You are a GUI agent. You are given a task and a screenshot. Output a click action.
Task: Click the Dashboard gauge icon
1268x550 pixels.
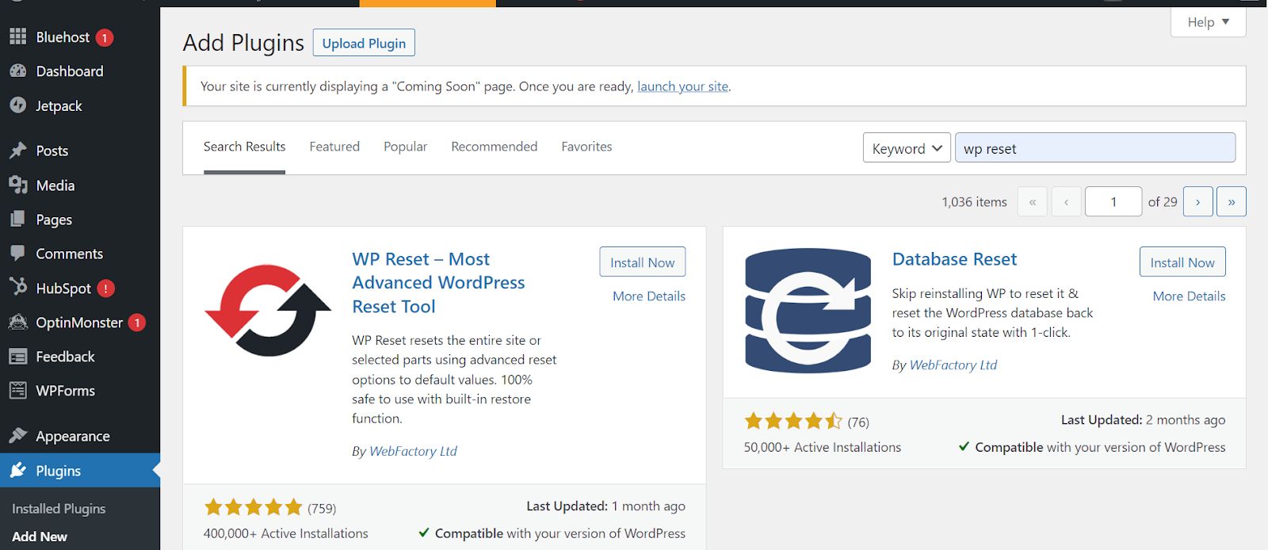pos(18,71)
